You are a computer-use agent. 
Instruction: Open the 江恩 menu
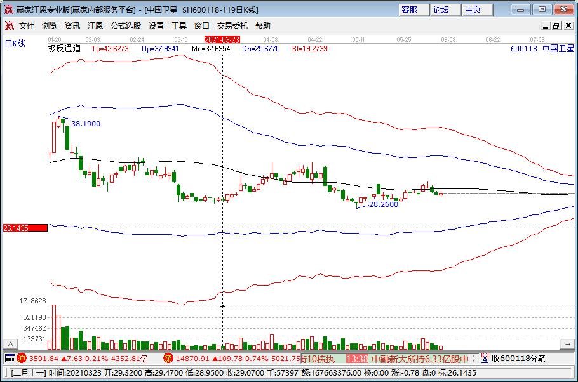pos(95,26)
